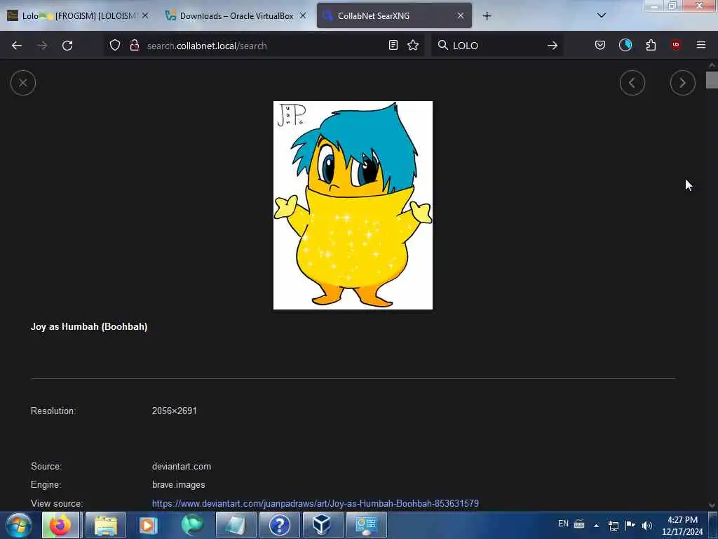Viewport: 718px width, 539px height.
Task: Switch to the Lolo FROGISM tab
Action: [x=78, y=16]
